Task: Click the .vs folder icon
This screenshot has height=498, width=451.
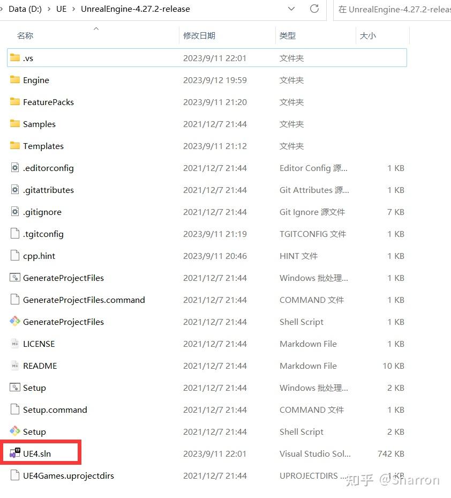Action: click(x=15, y=57)
